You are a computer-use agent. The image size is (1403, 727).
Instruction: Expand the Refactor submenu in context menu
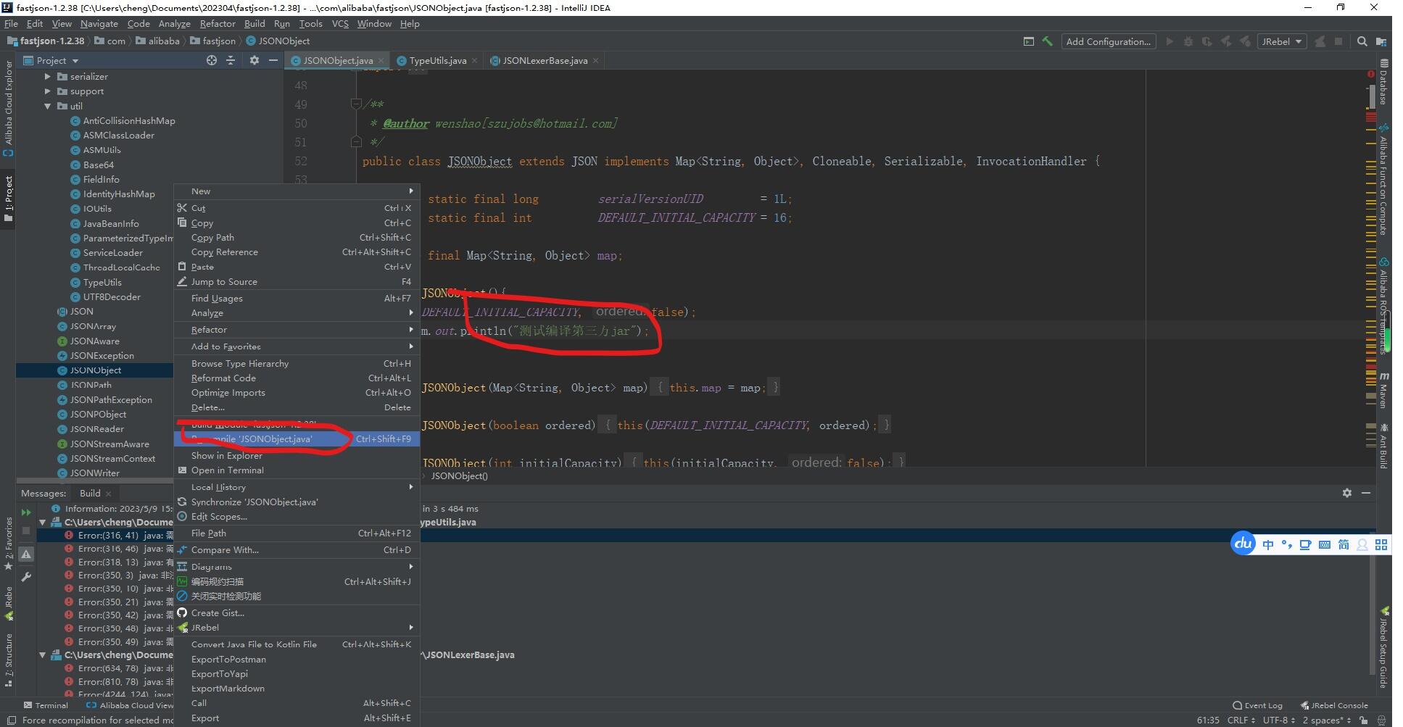point(297,330)
